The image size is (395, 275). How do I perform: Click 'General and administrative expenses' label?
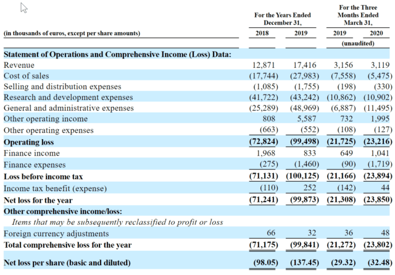click(69, 108)
